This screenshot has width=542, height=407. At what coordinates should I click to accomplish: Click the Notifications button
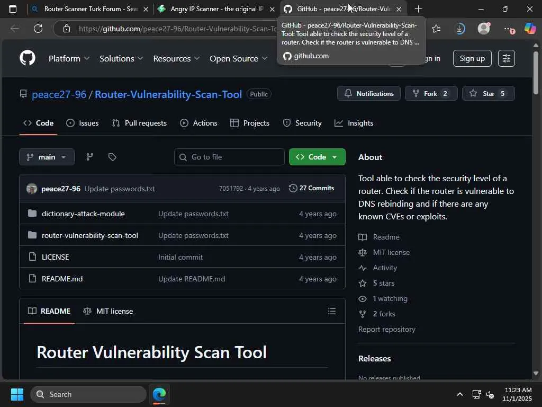coord(369,93)
